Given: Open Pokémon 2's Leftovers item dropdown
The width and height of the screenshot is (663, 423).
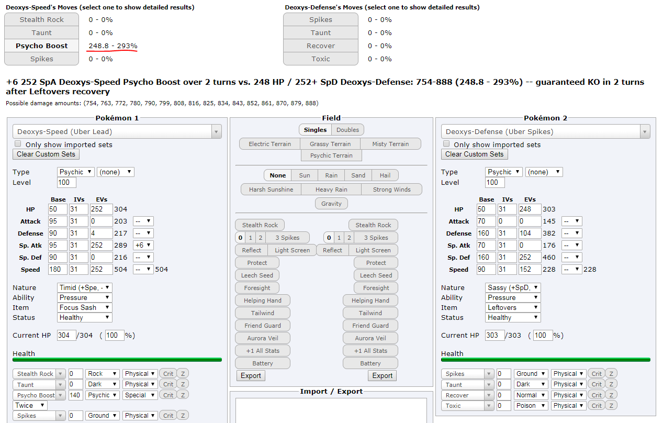Looking at the screenshot, I should (513, 307).
